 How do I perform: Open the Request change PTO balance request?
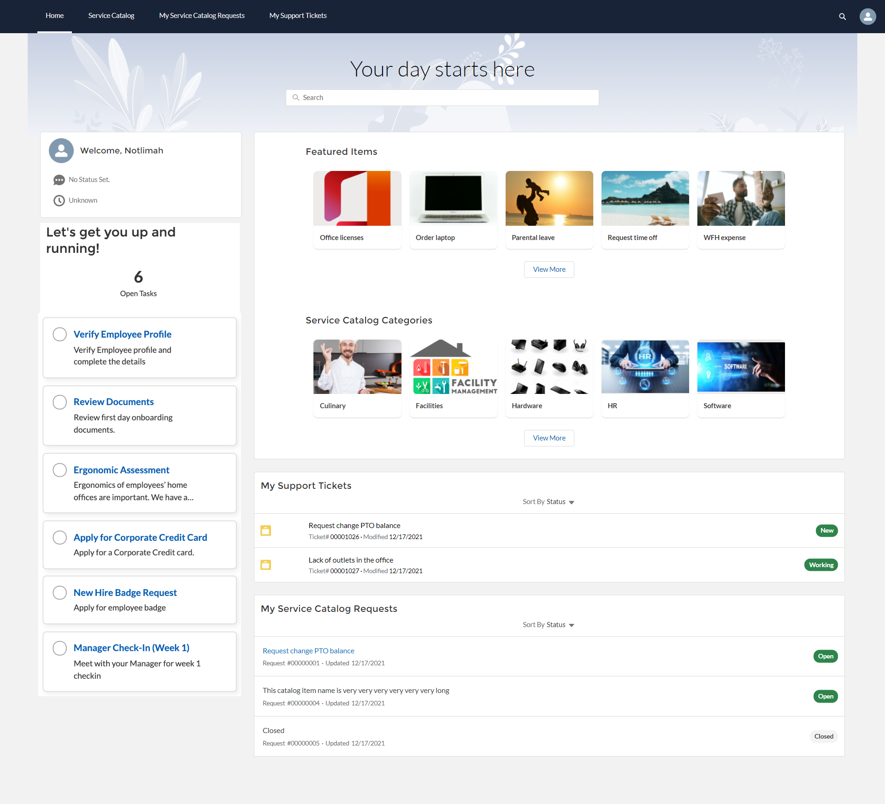[308, 651]
